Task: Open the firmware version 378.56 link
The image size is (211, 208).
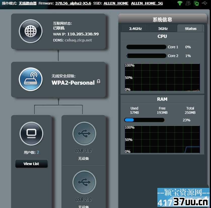Action: tap(73, 3)
